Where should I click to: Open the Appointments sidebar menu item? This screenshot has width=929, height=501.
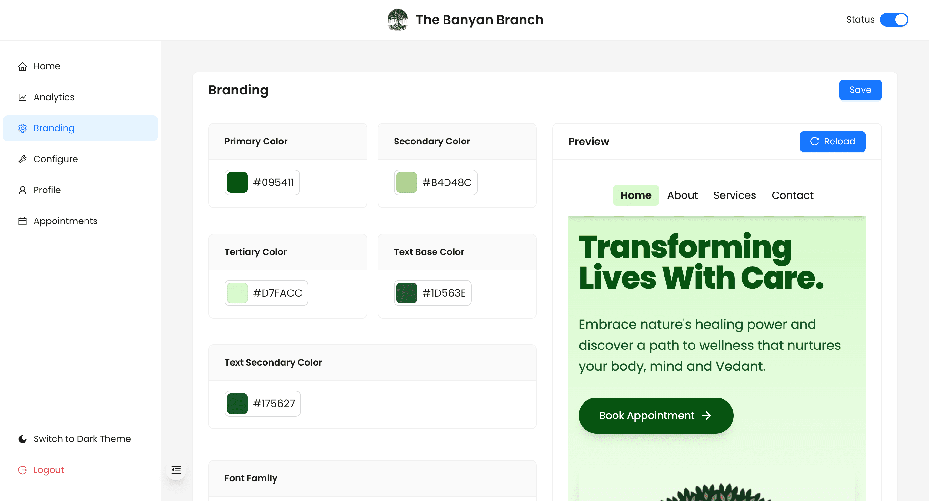(x=80, y=221)
